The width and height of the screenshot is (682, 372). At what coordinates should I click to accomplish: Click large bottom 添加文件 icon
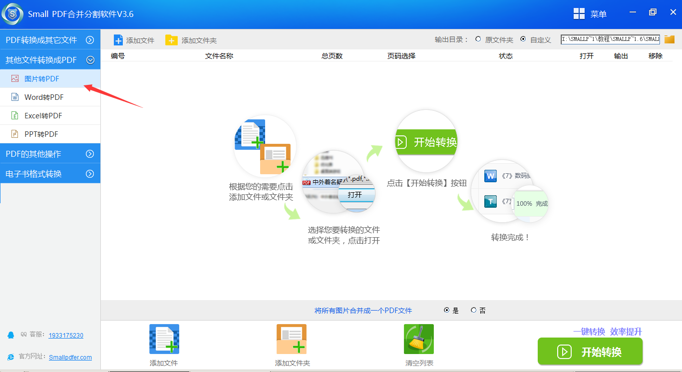pyautogui.click(x=164, y=339)
